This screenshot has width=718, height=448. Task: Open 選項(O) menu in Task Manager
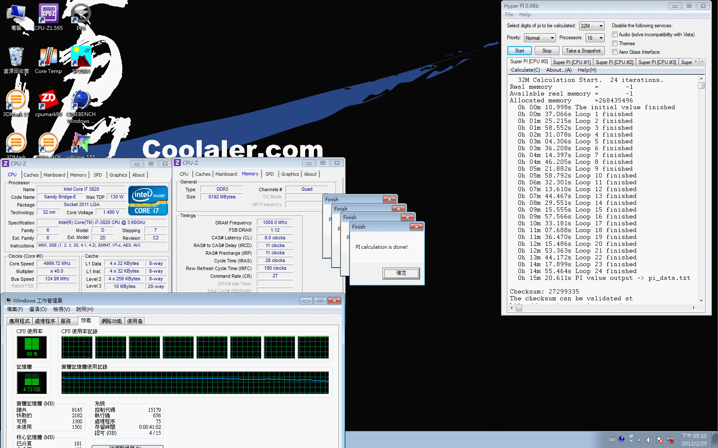38,309
